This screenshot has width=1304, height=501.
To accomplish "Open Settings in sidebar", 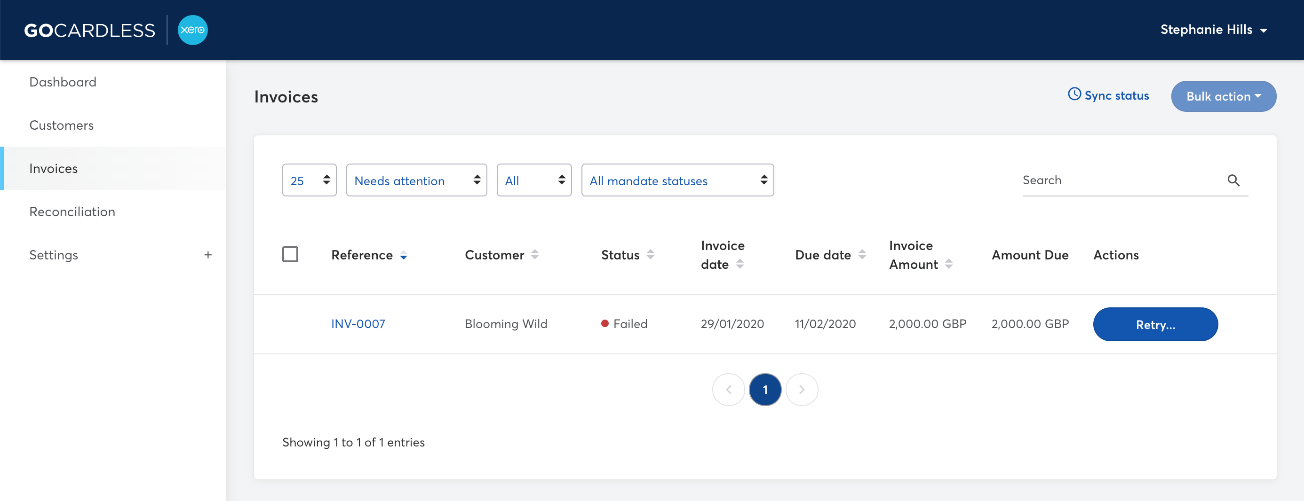I will (54, 255).
